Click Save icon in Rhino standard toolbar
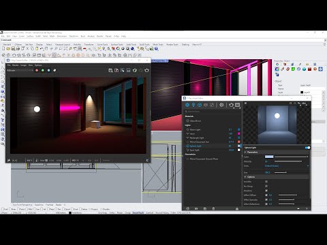The image size is (327, 245). (13, 48)
